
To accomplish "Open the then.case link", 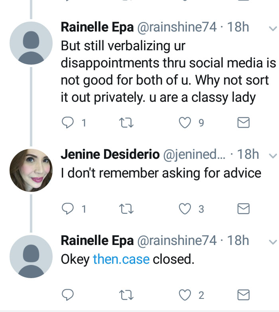I will pos(121,260).
